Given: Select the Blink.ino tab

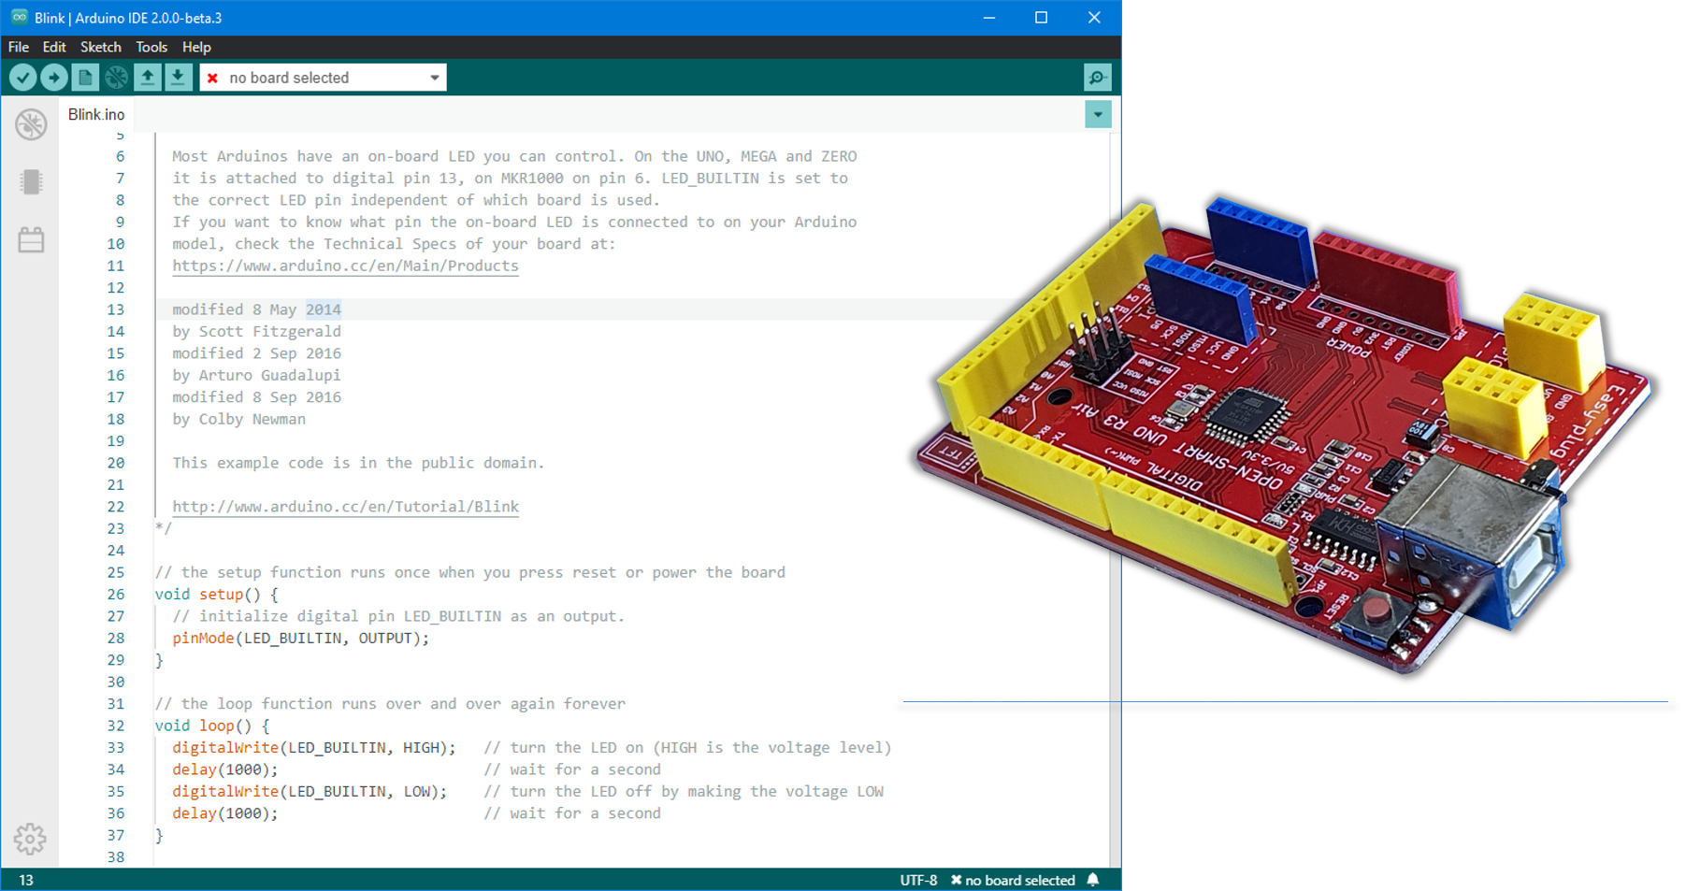Looking at the screenshot, I should click(x=94, y=114).
